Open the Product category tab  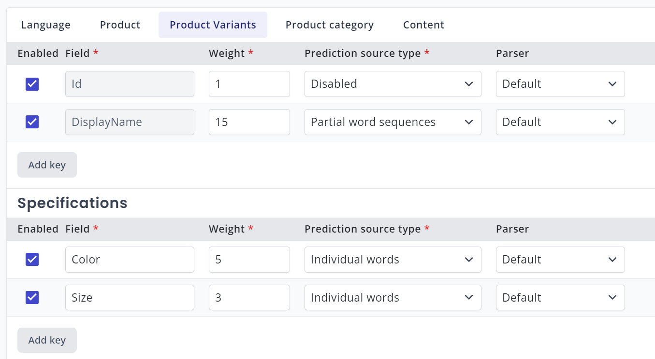(330, 25)
